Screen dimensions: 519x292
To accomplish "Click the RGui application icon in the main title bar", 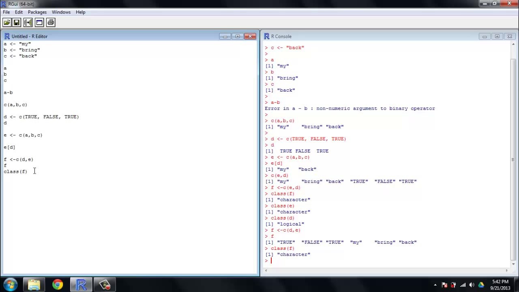I will tap(4, 4).
